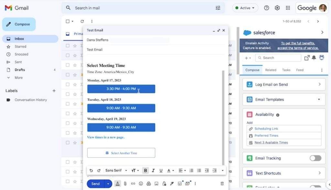Open the Scheduling Link option
This screenshot has height=190, width=331.
point(266,129)
